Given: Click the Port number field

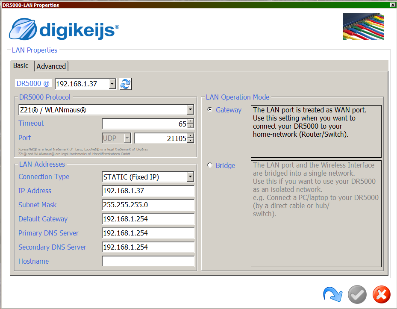Looking at the screenshot, I should coord(161,138).
